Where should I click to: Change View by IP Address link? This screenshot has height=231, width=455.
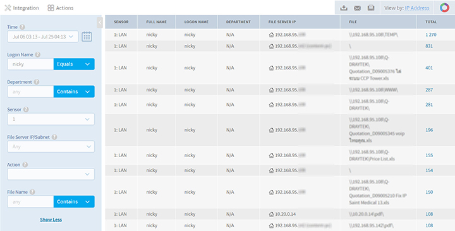point(417,8)
